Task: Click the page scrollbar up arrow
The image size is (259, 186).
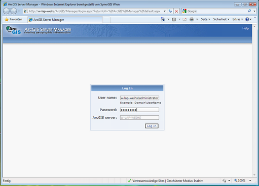Action: click(x=254, y=27)
